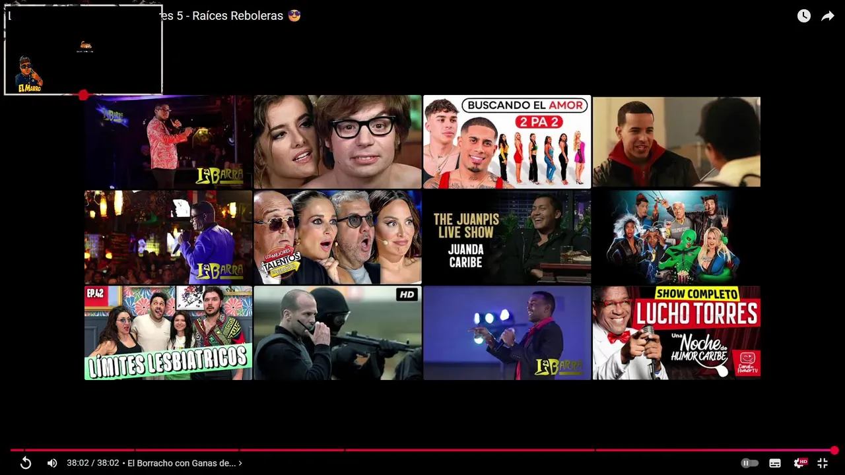
Task: Open the 'Los Mejores Talentos' judges video
Action: pos(337,237)
